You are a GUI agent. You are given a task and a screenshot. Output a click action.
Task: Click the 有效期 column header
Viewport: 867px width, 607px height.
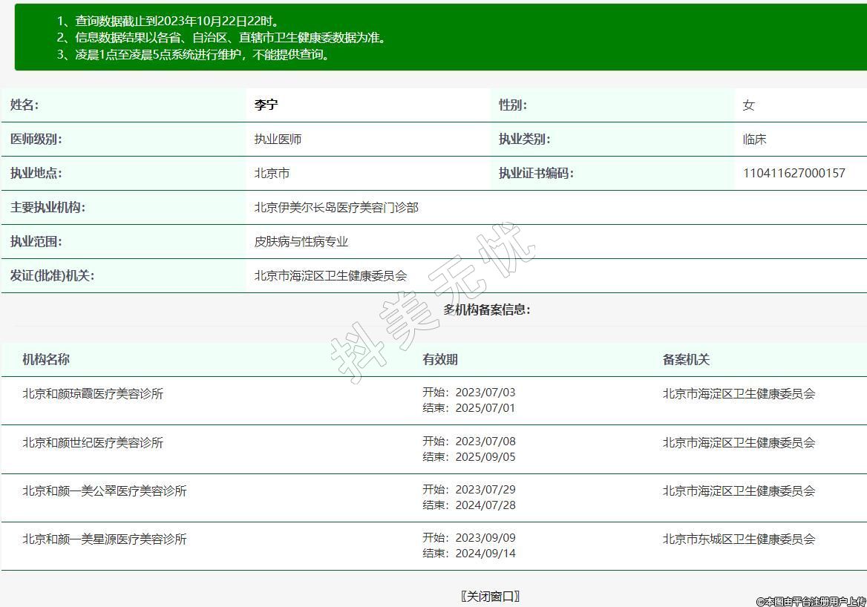point(440,360)
